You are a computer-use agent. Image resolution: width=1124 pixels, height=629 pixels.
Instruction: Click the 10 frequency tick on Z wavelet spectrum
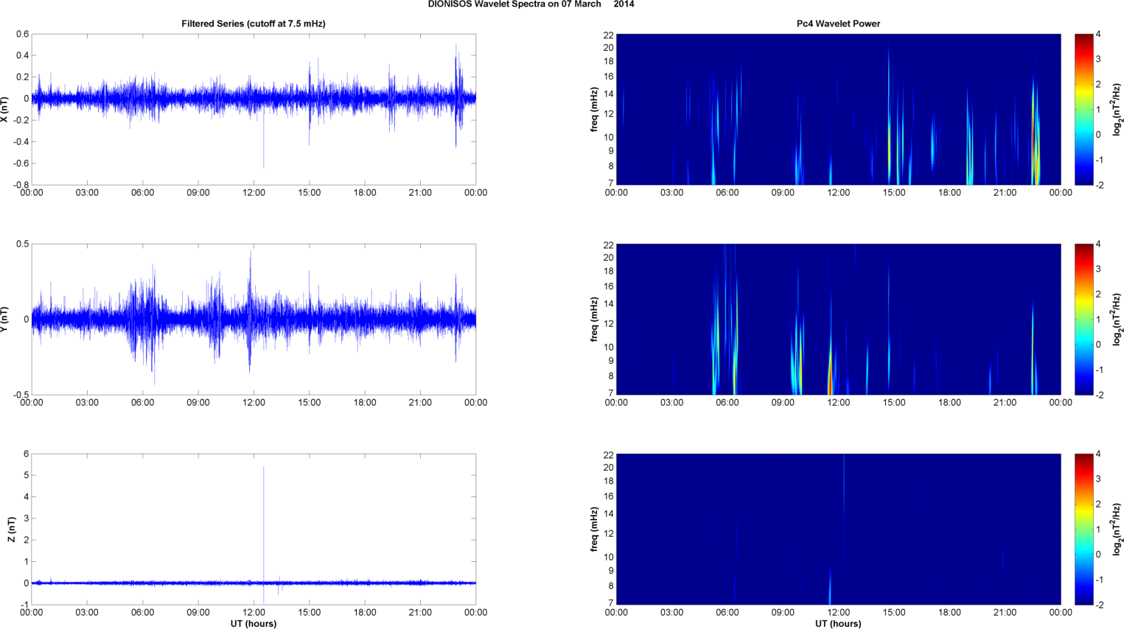608,557
